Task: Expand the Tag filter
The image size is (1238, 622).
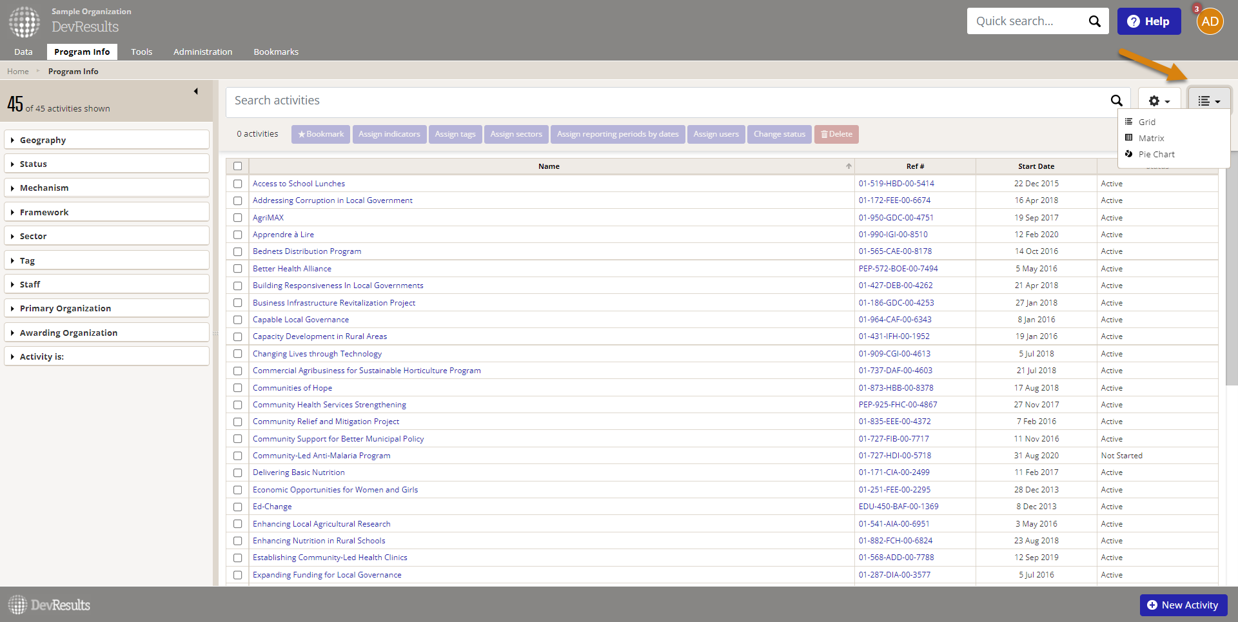Action: 106,260
